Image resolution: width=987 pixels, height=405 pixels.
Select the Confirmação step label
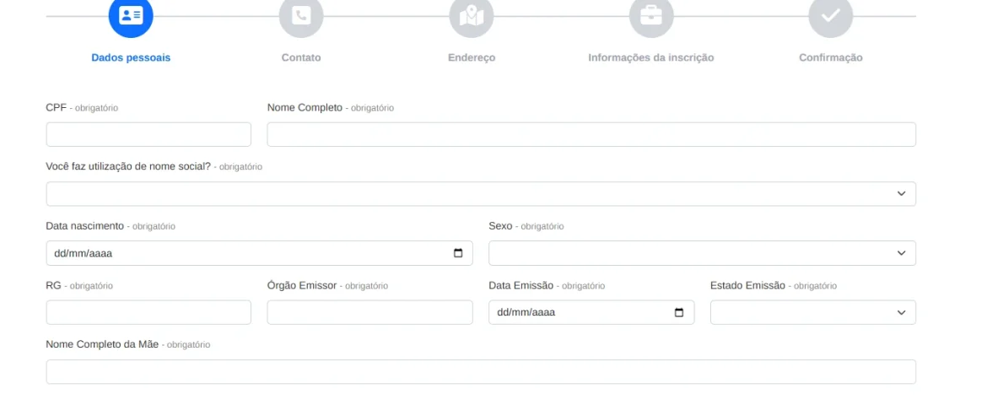click(x=831, y=58)
